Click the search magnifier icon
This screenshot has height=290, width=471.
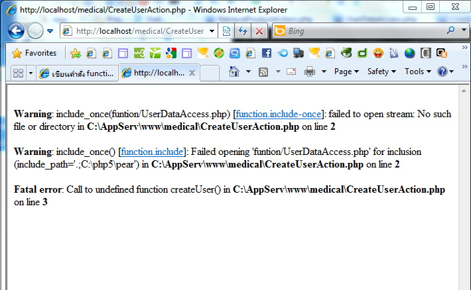pos(450,30)
